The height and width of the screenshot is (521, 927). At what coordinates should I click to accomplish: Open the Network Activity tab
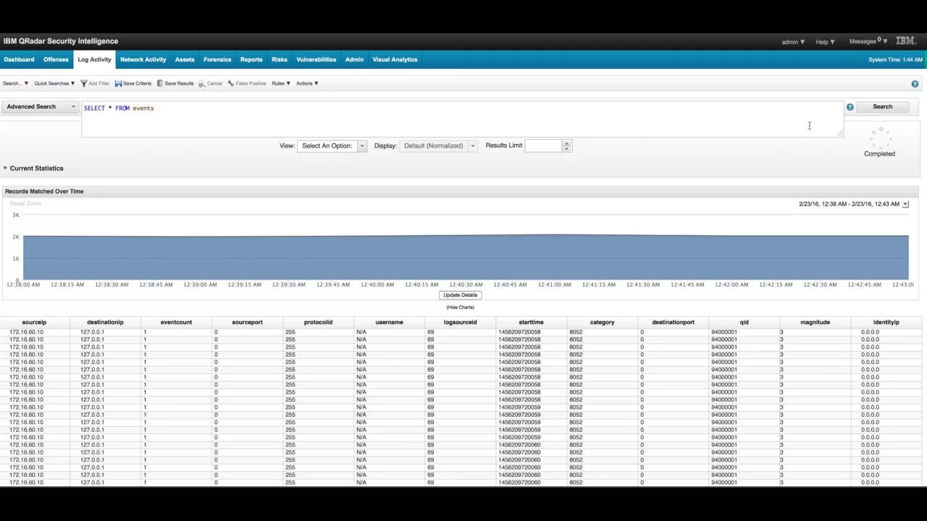pos(143,59)
